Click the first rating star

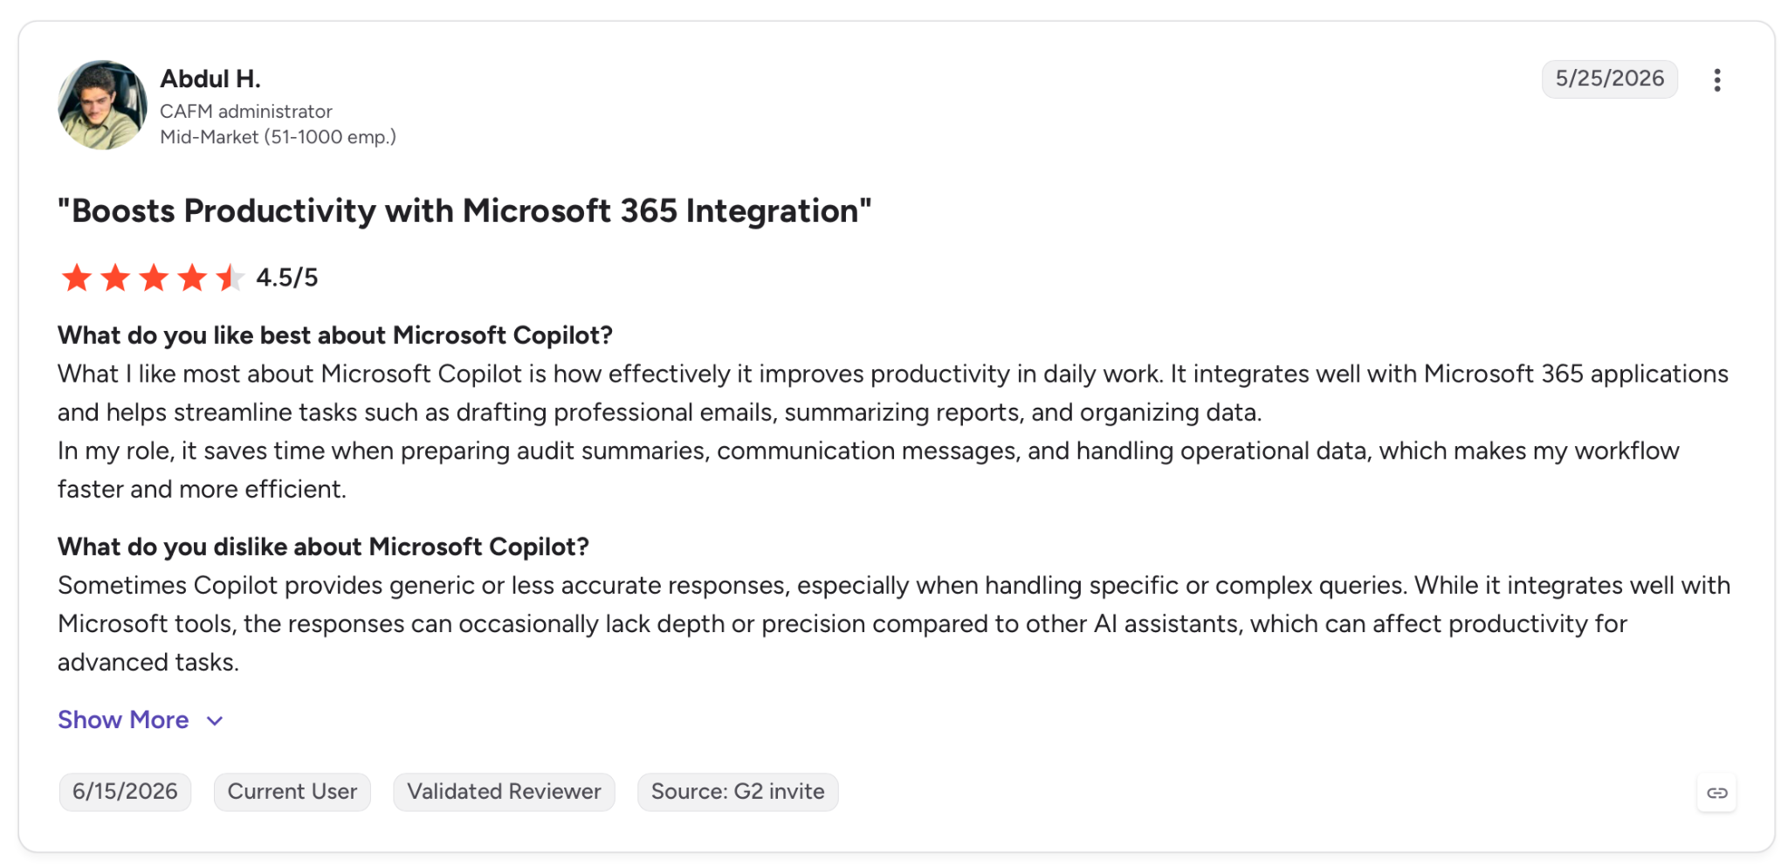point(77,278)
